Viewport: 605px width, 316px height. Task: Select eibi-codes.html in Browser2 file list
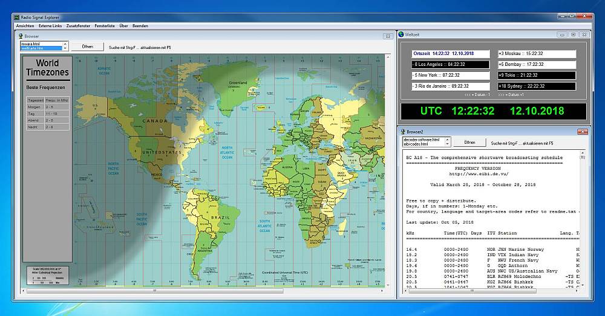pyautogui.click(x=417, y=144)
